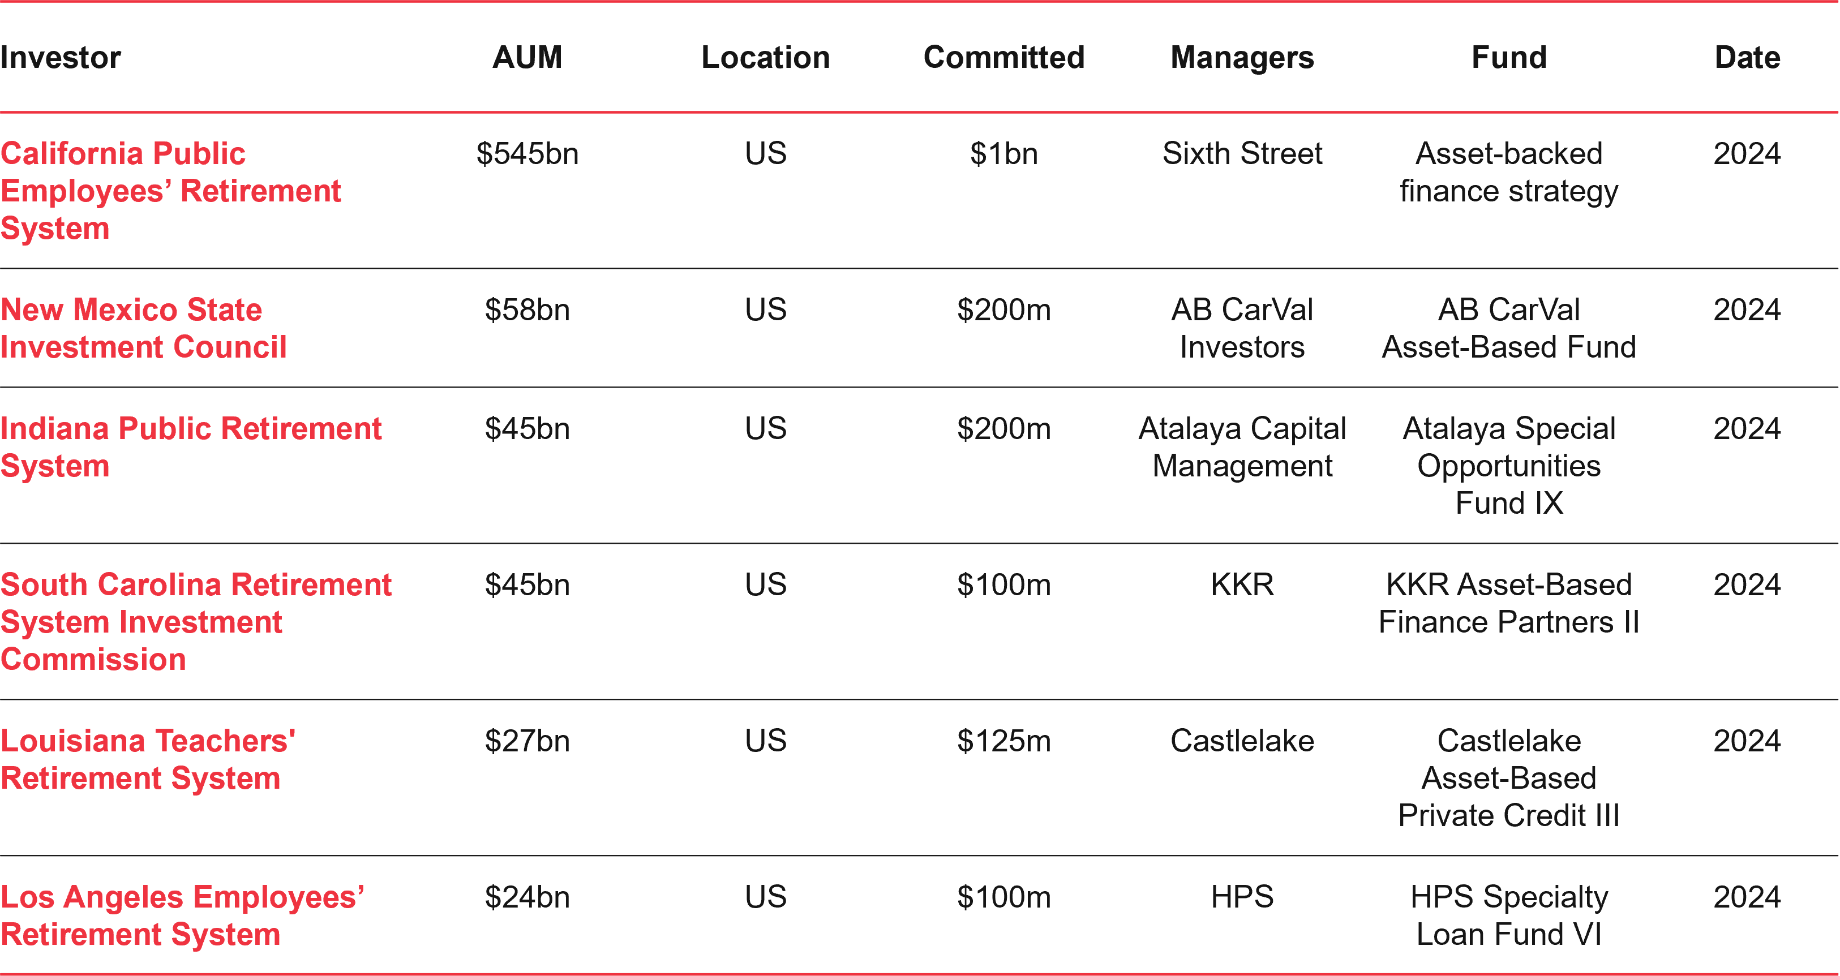Open South Carolina Retirement System Investment Commission
The height and width of the screenshot is (976, 1840).
tap(195, 621)
